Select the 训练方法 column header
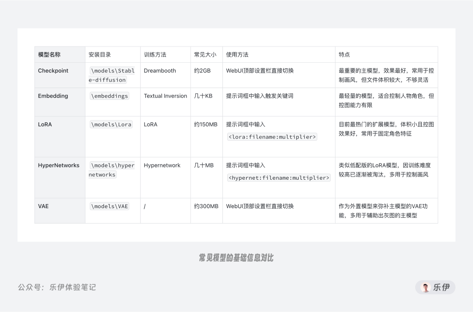 pos(165,55)
